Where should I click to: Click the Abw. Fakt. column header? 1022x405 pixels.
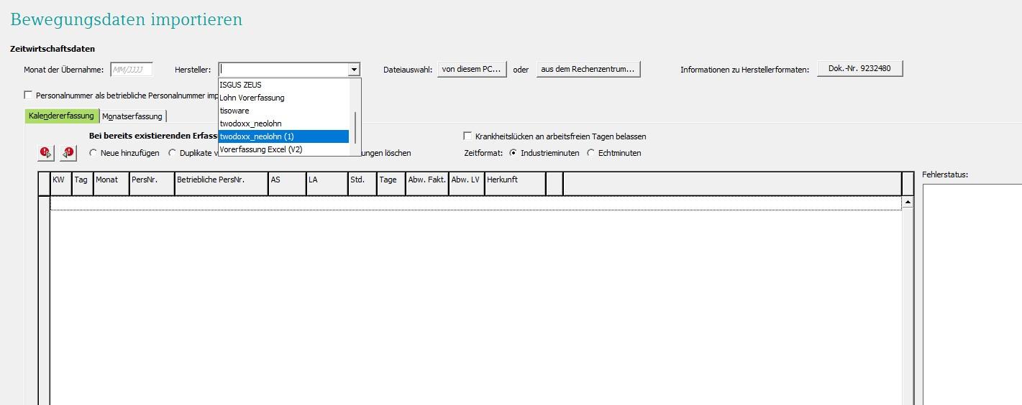click(427, 183)
